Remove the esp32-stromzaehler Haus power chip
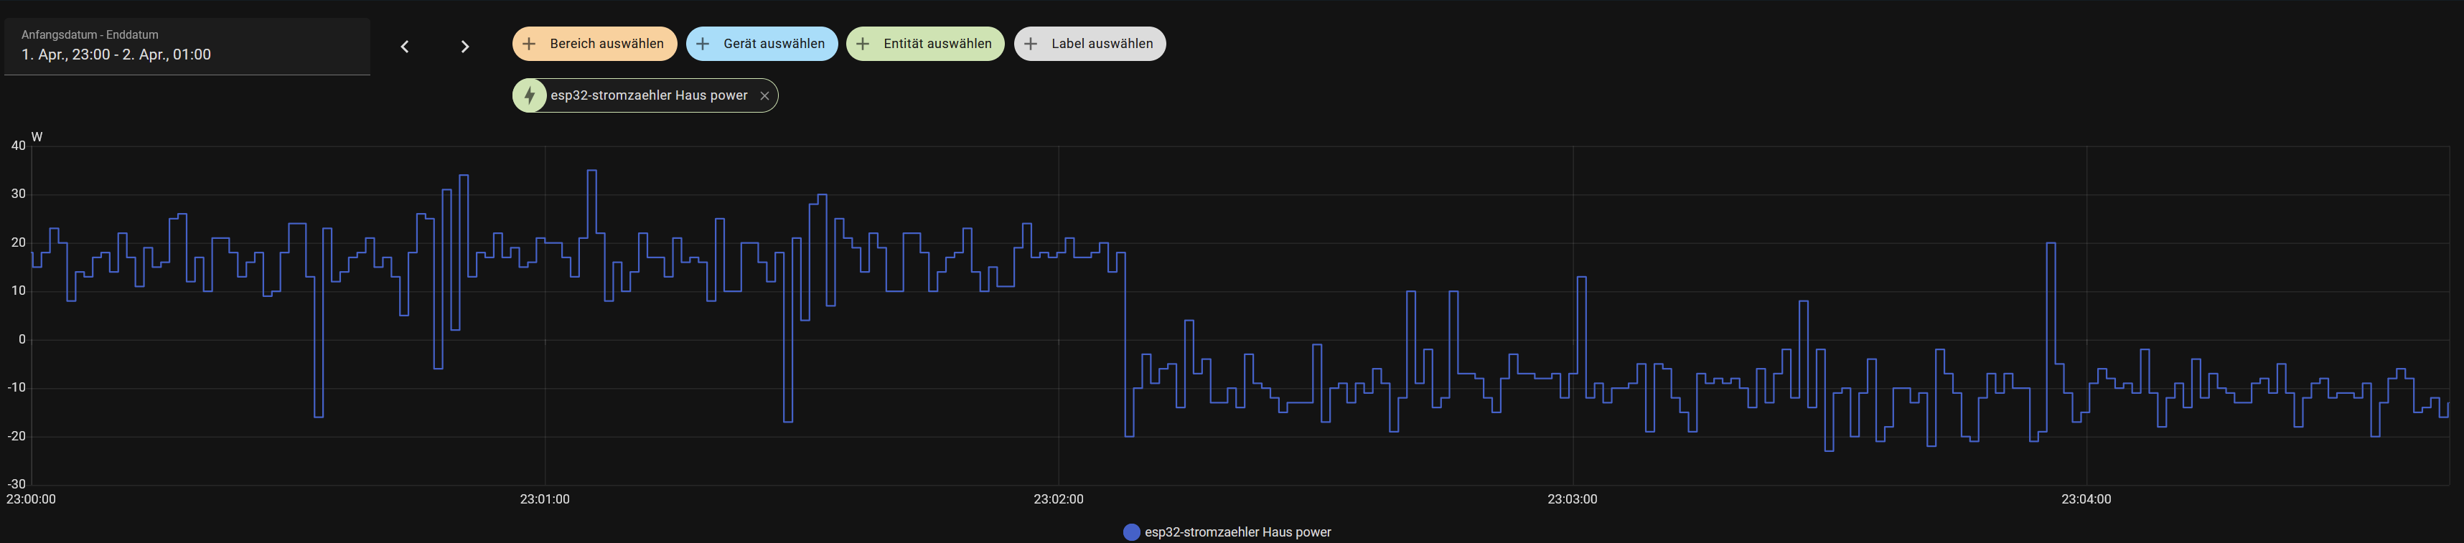 (764, 95)
